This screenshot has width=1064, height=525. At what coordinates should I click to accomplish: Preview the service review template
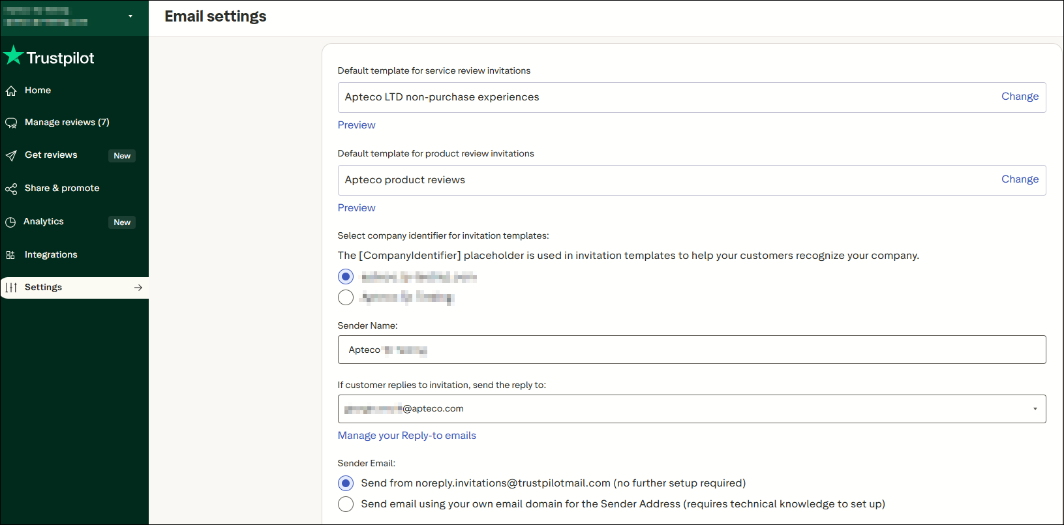coord(356,125)
